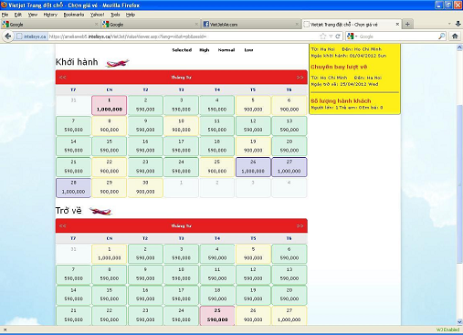Click the search magnifier icon in the Google box

441,37
